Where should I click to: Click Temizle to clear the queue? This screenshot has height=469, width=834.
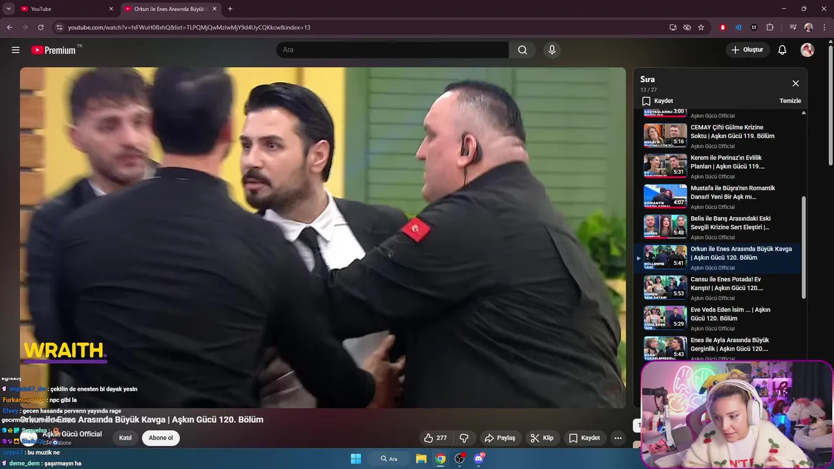tap(790, 101)
